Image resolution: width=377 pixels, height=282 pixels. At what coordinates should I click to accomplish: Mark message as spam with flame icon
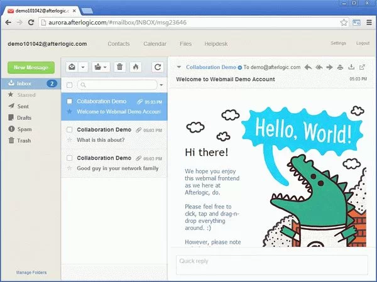136,67
